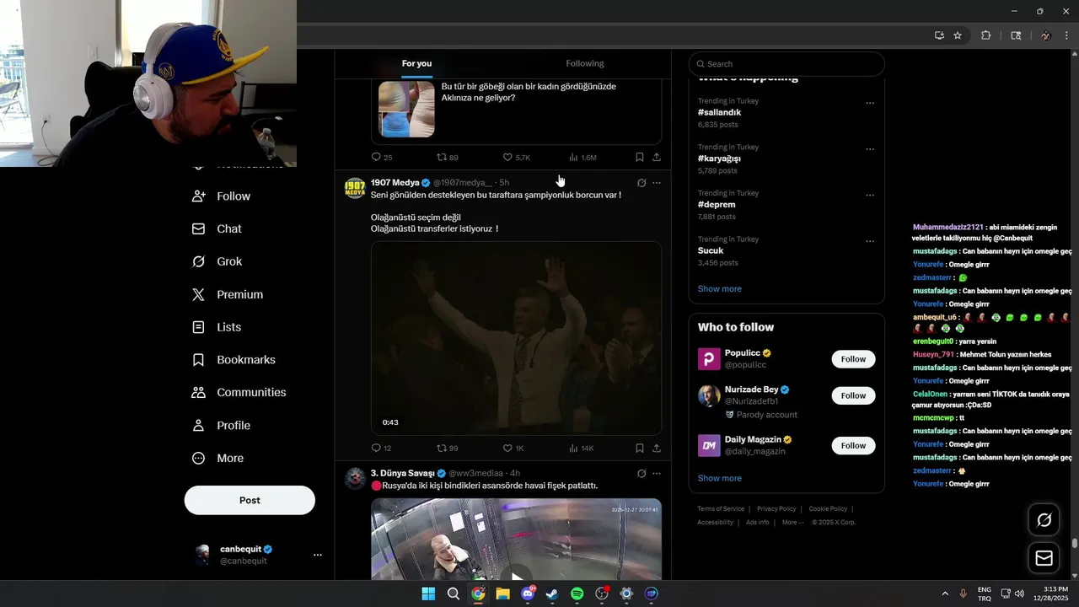
Task: Share the top tweet with 1.6M views
Action: click(657, 158)
